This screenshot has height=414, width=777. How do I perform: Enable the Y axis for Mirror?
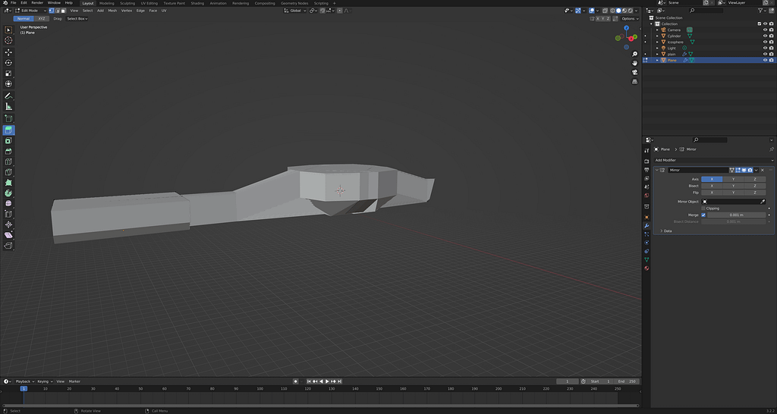pyautogui.click(x=733, y=179)
